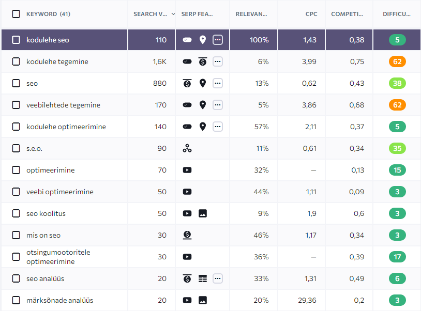Viewport: 421px width, 311px height.
Task: Click the shopping ads icon in kodulehe tegemine row
Action: point(203,61)
